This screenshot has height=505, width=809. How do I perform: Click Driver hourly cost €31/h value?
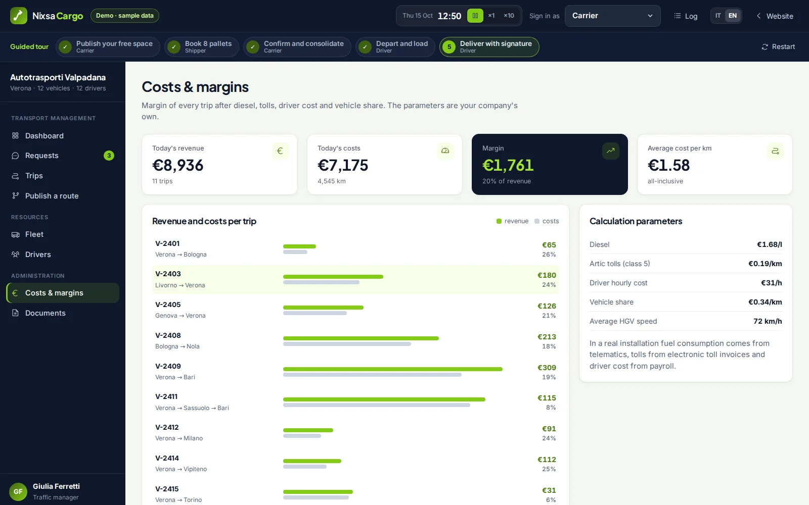tap(771, 283)
